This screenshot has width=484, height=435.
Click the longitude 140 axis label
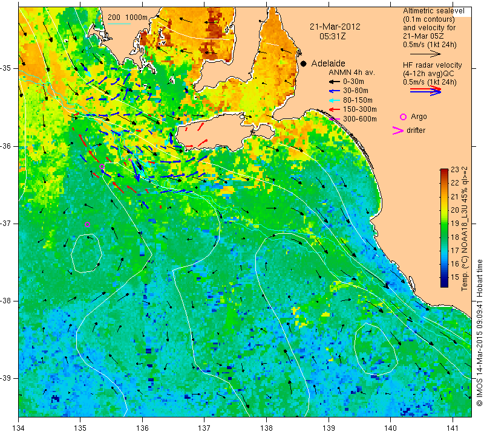click(x=390, y=428)
